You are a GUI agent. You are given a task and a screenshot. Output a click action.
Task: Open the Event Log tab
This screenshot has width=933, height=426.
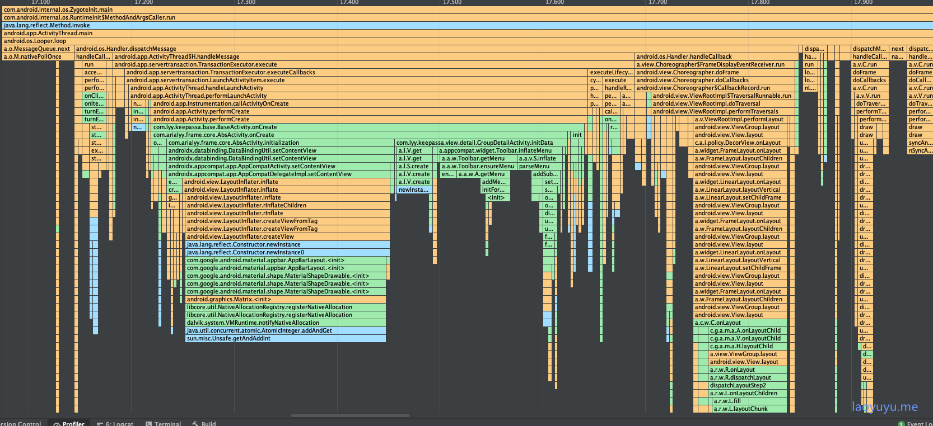[x=915, y=423]
